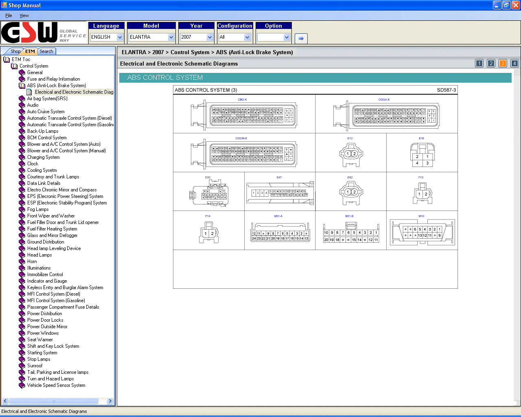Click the Fog Lamps book icon
Image resolution: width=521 pixels, height=417 pixels.
(22, 209)
